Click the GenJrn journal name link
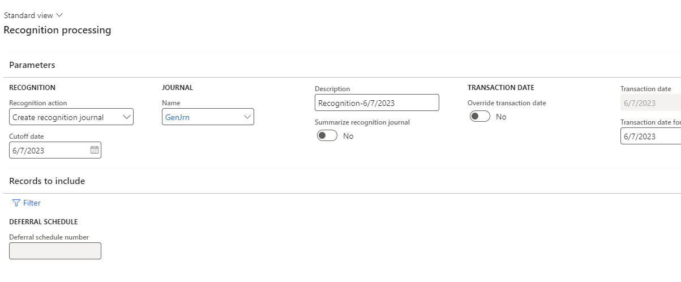 (173, 117)
